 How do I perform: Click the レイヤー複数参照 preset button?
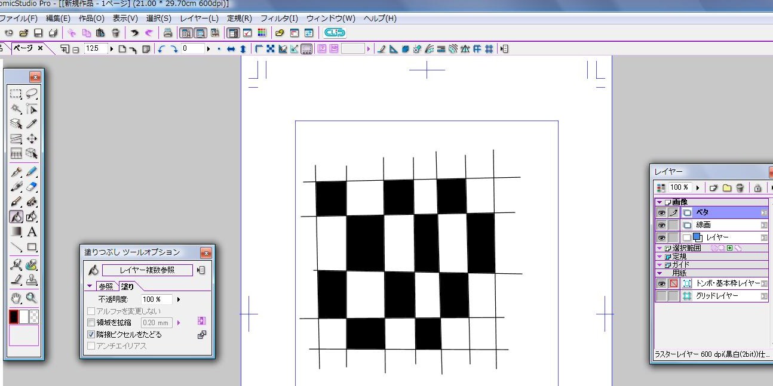147,270
